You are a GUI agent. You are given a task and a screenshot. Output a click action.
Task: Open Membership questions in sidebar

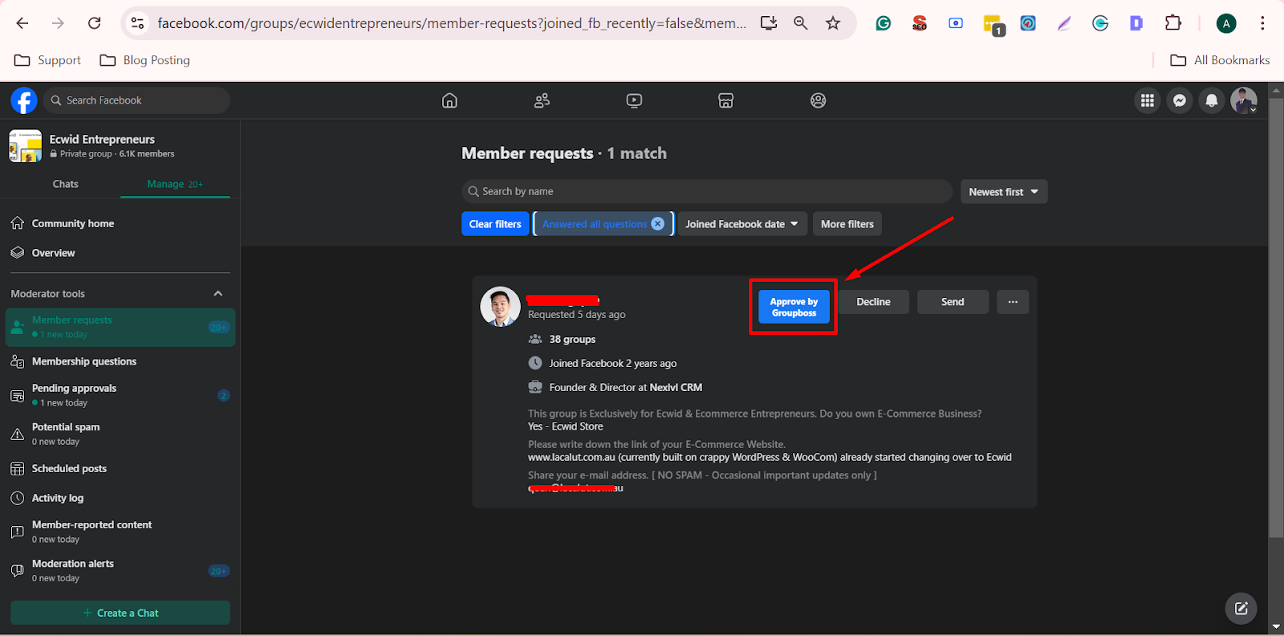(x=120, y=361)
